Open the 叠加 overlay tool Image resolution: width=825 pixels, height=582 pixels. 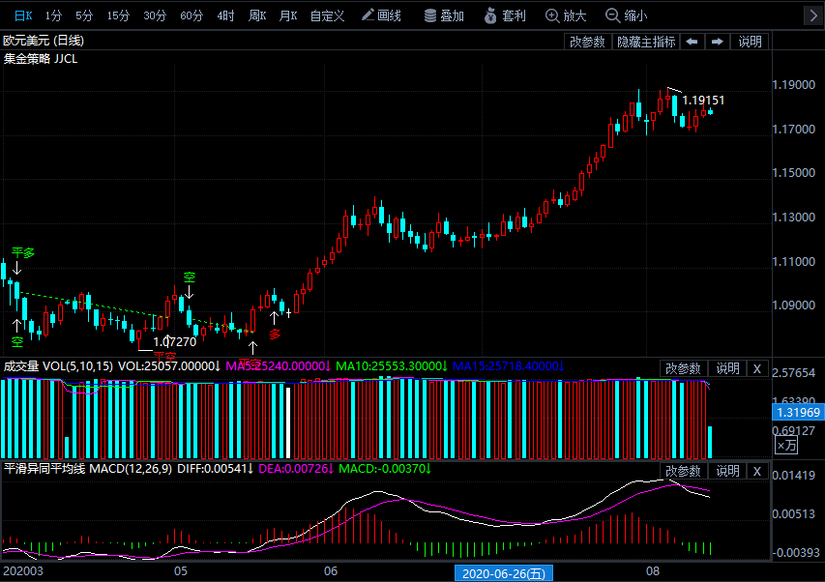pyautogui.click(x=443, y=15)
